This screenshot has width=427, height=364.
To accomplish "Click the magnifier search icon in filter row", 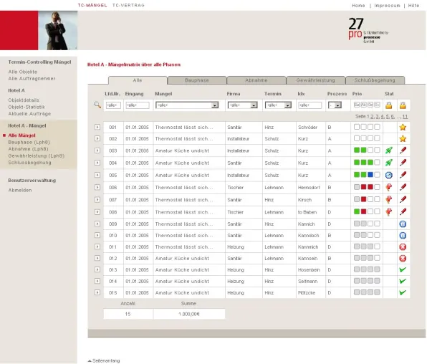I will (x=97, y=105).
